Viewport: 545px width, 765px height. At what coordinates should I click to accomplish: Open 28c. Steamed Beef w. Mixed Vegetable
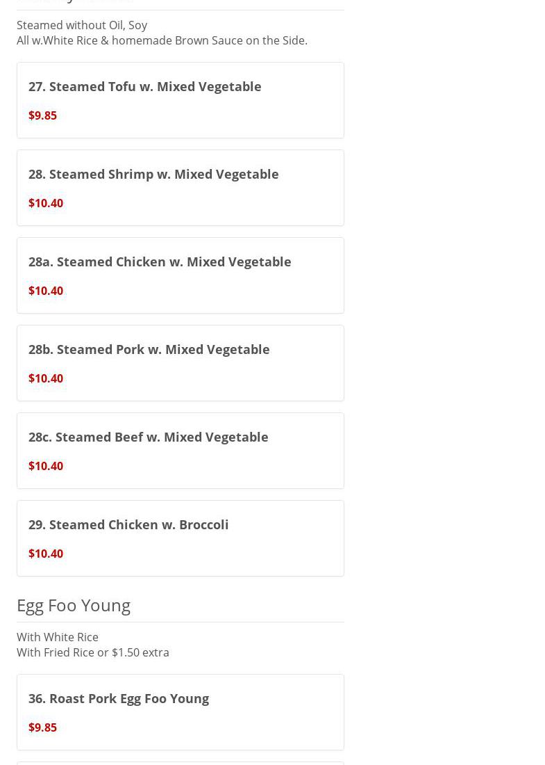tap(148, 437)
